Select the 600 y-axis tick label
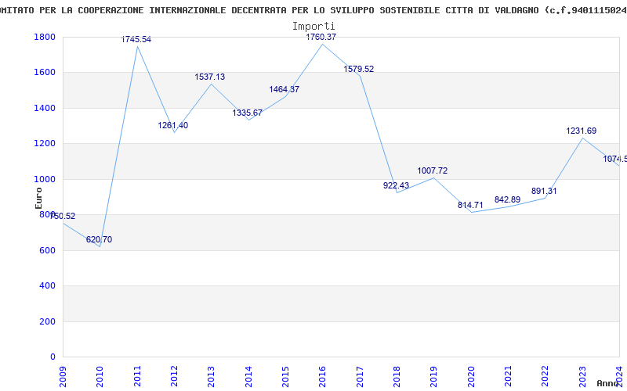Image resolution: width=627 pixels, height=391 pixels. 47,250
